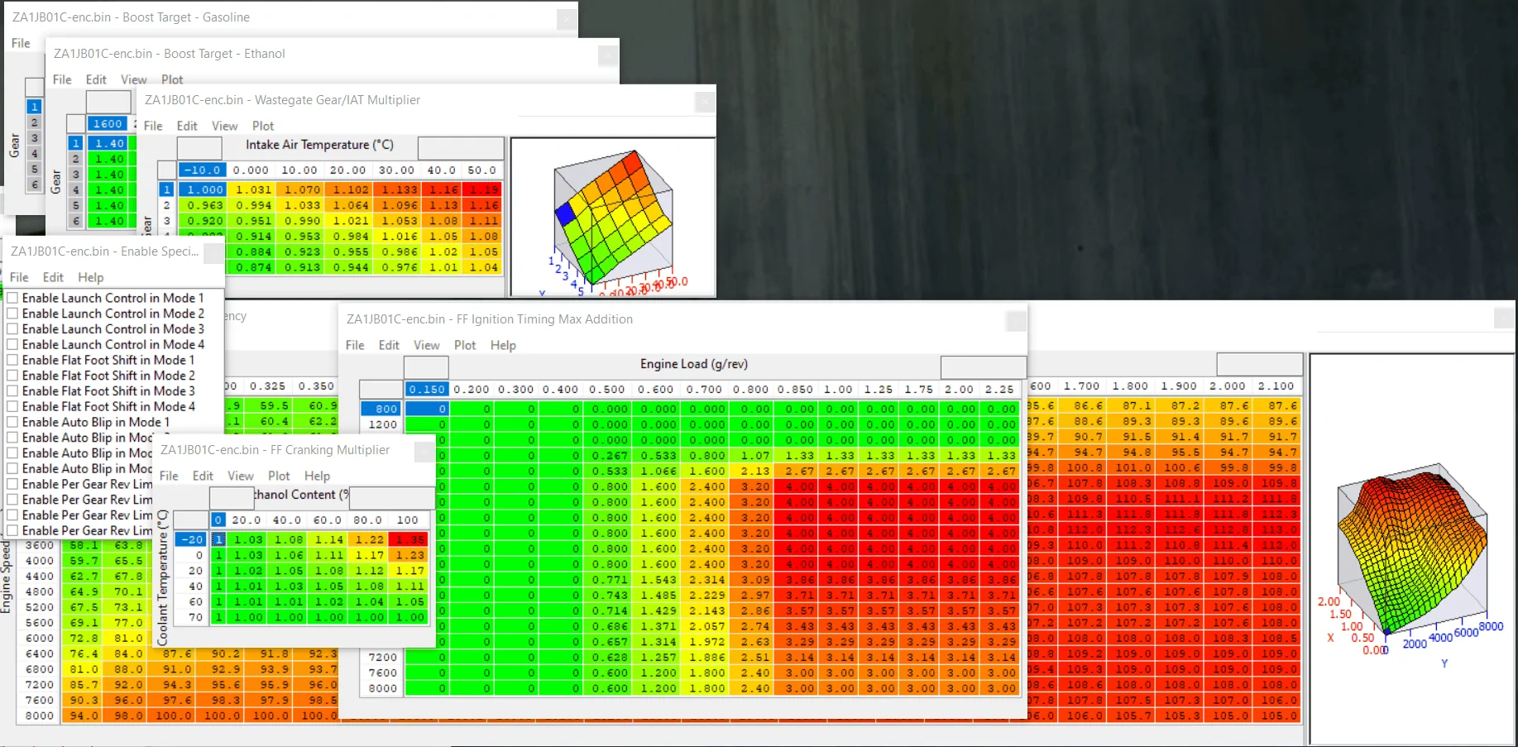Image resolution: width=1518 pixels, height=747 pixels.
Task: Select the 1600 column header in Ethanol window
Action: [108, 123]
